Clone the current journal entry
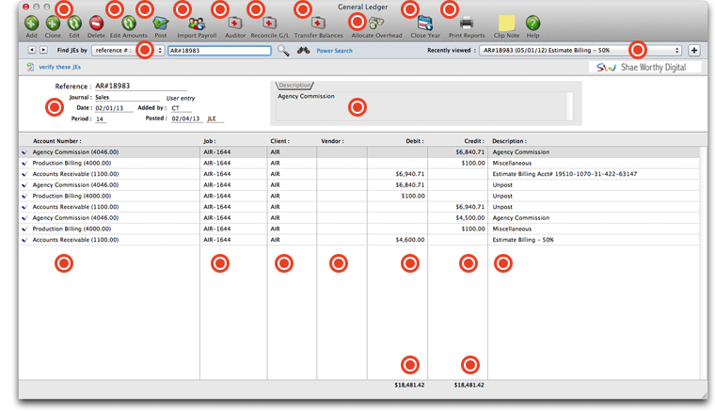The height and width of the screenshot is (411, 715). pyautogui.click(x=53, y=24)
